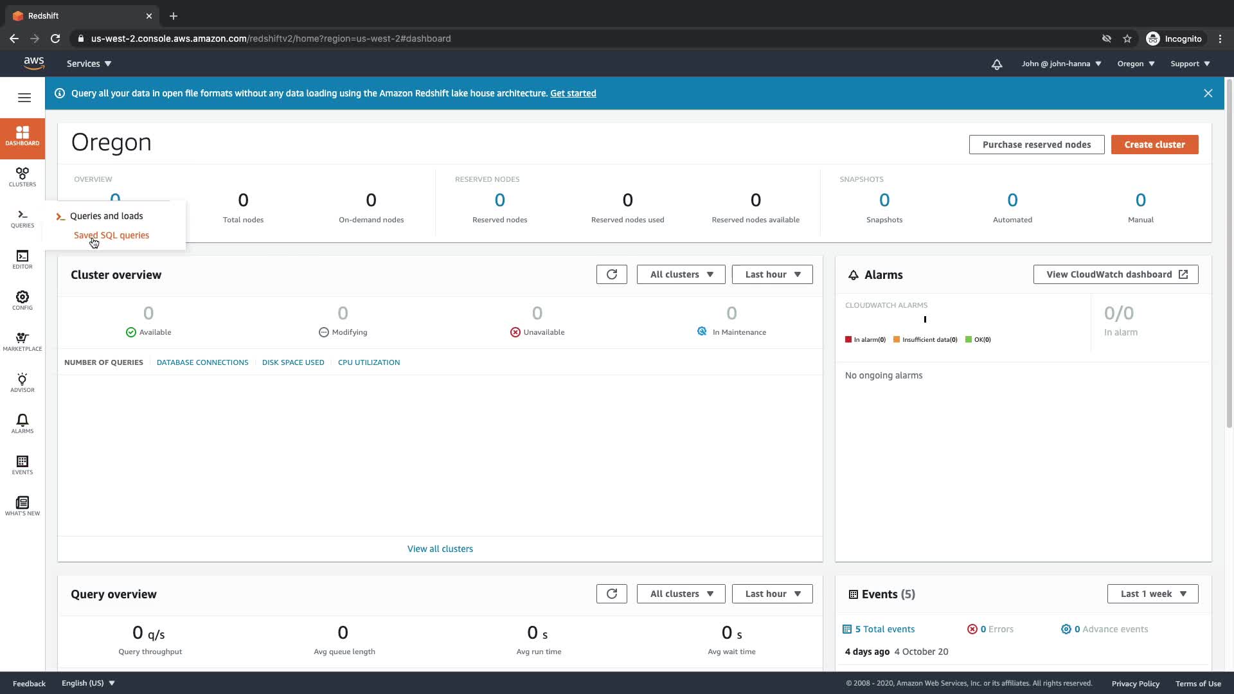Click the Create cluster button
This screenshot has width=1234, height=694.
coord(1154,145)
